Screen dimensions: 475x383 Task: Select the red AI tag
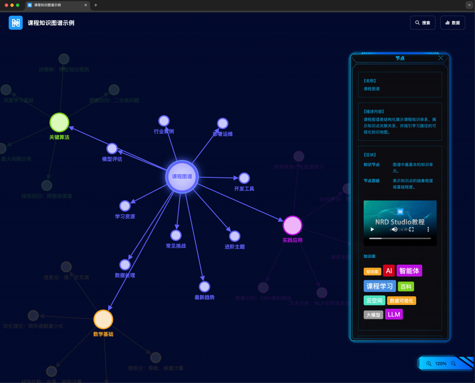click(389, 271)
